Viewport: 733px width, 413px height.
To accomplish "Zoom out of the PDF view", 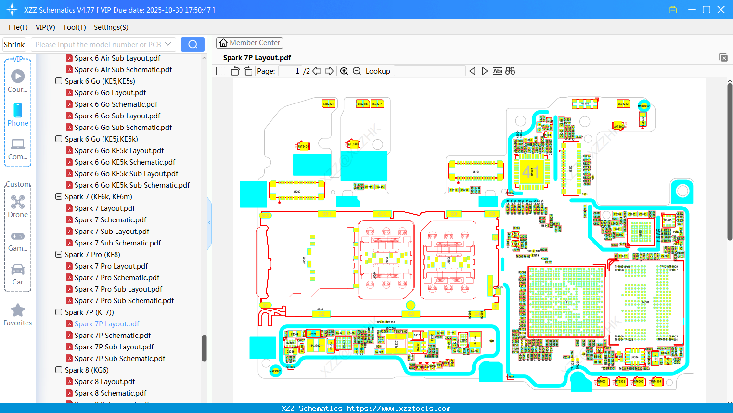I will (x=357, y=71).
